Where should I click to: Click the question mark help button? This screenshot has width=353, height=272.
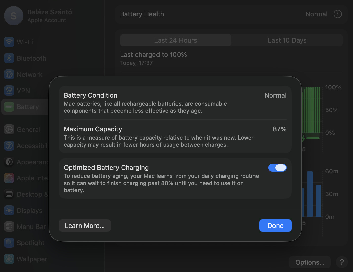[x=342, y=262]
